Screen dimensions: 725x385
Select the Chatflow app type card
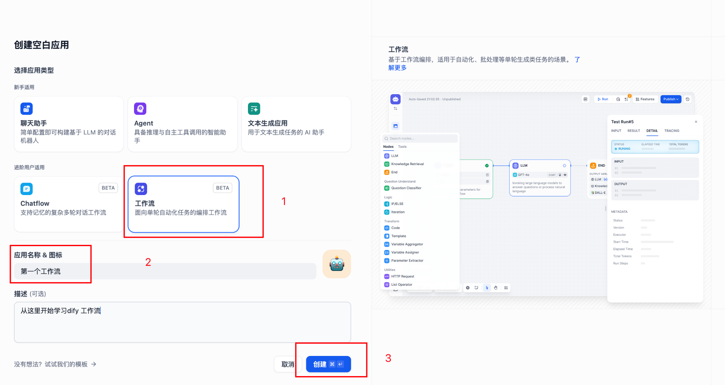click(69, 204)
